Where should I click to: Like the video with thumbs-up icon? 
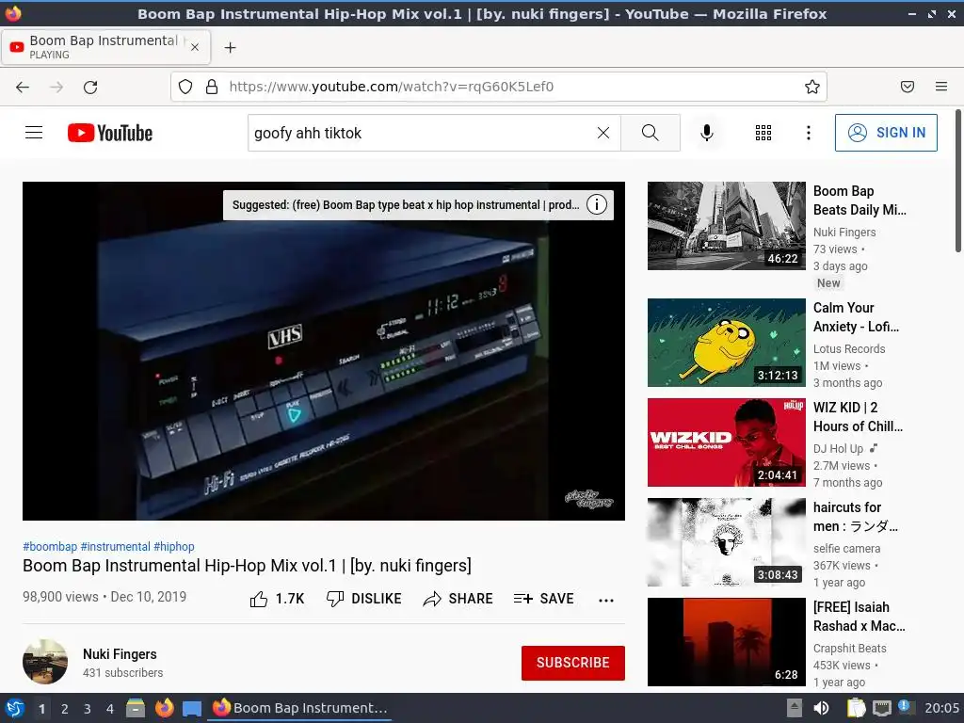pos(259,599)
